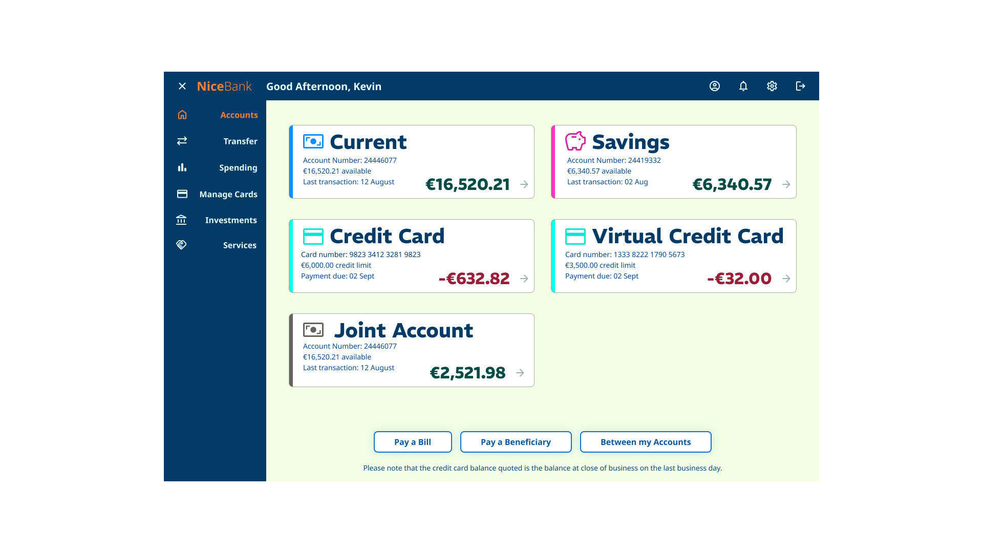This screenshot has height=553, width=983.
Task: Open the settings gear
Action: tap(772, 86)
